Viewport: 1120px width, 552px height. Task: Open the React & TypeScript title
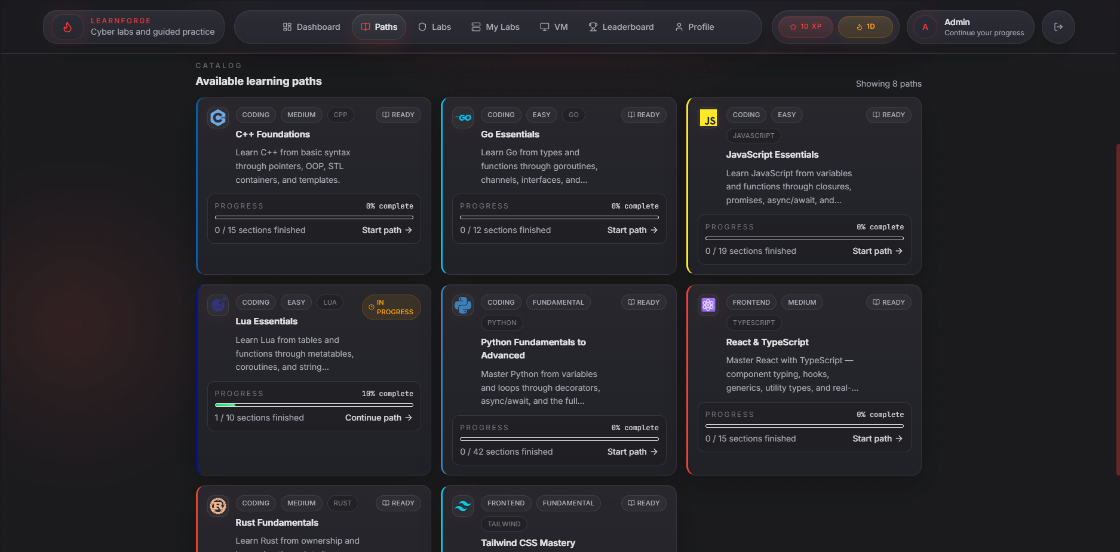(x=768, y=342)
